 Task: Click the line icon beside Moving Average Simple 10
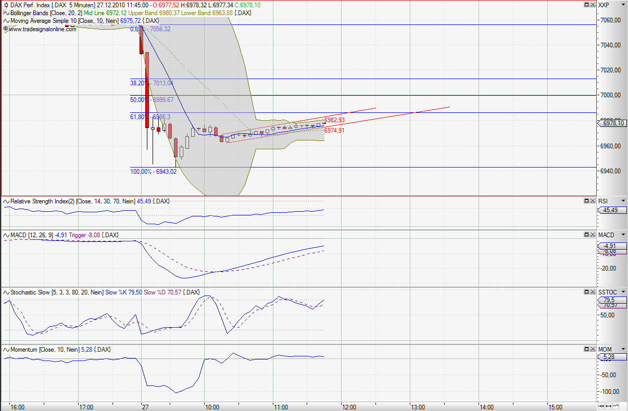[5, 21]
